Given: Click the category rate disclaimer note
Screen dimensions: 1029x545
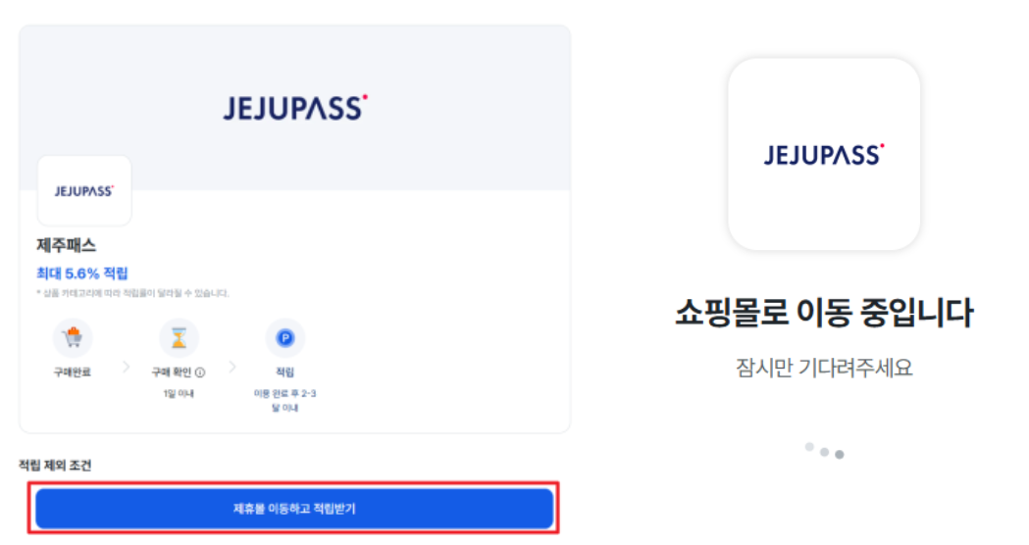Looking at the screenshot, I should [132, 293].
